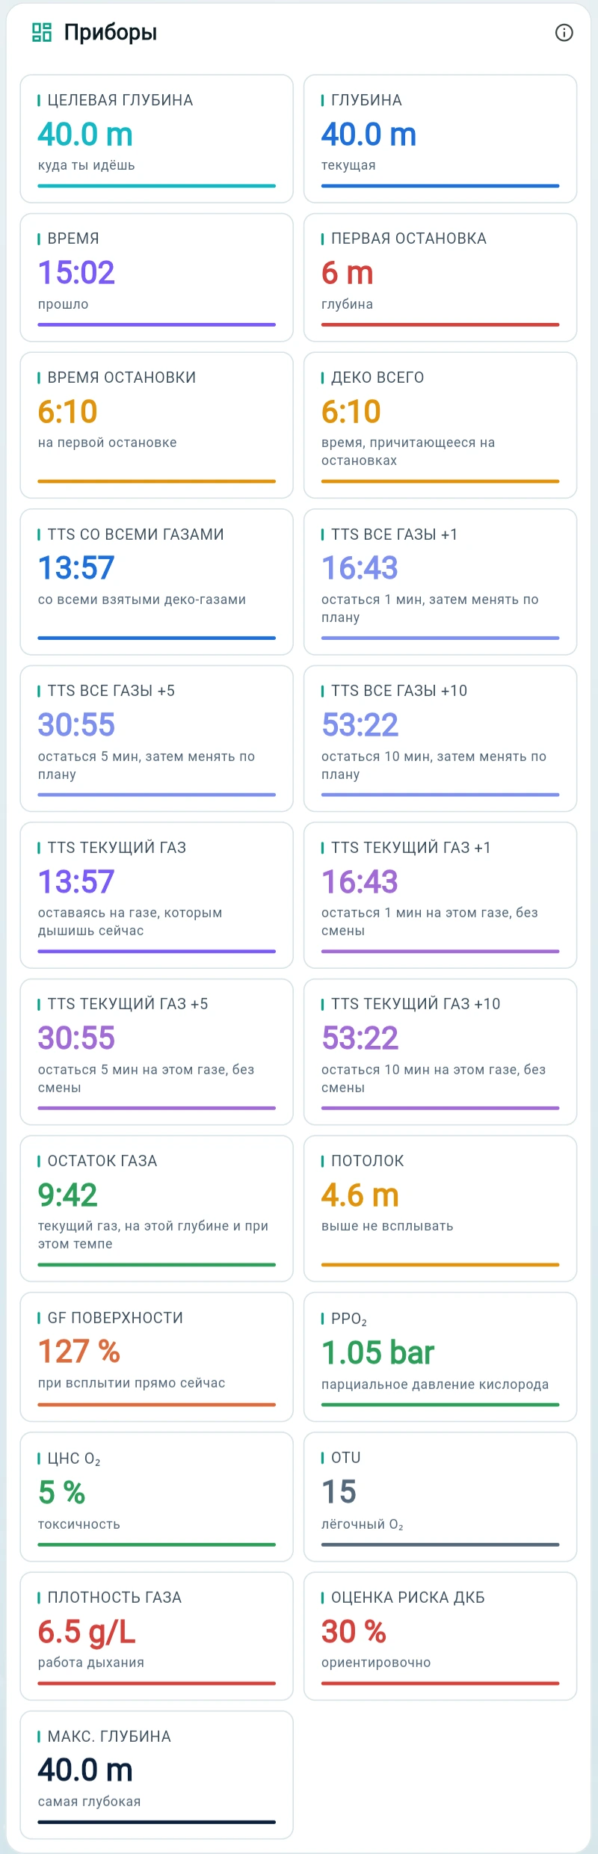
Task: Click the info icon beside Приборы
Action: [564, 32]
